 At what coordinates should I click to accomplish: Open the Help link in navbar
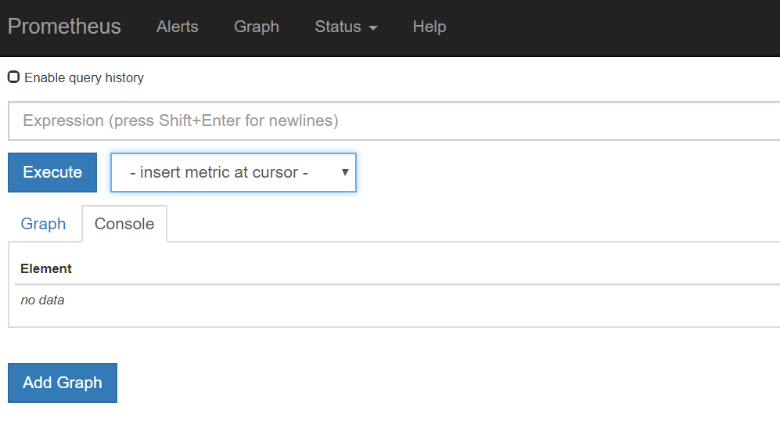click(x=430, y=27)
